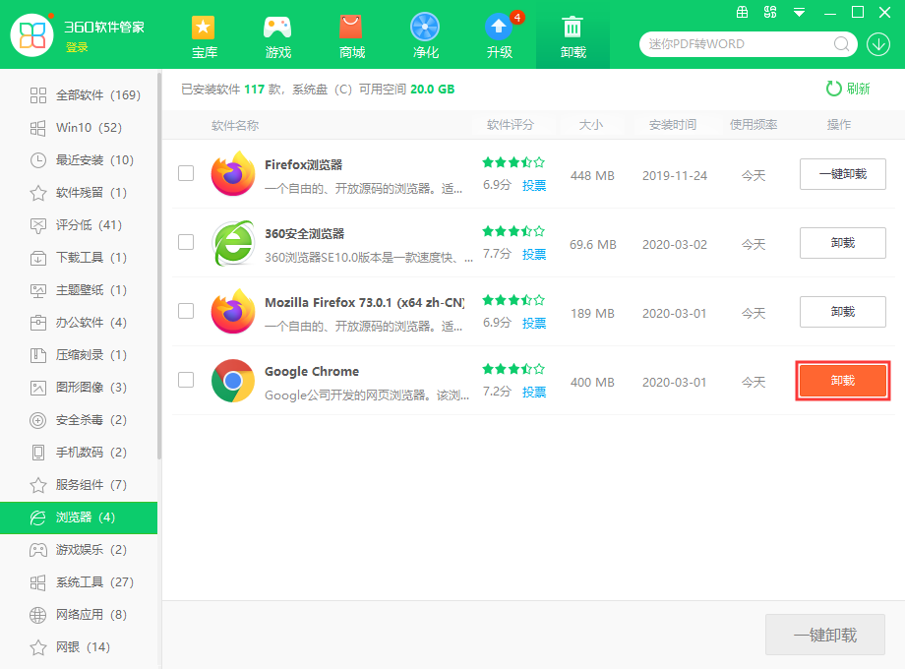Click 投票 link for 360安全浏览器
Viewport: 905px width, 669px height.
pos(534,254)
